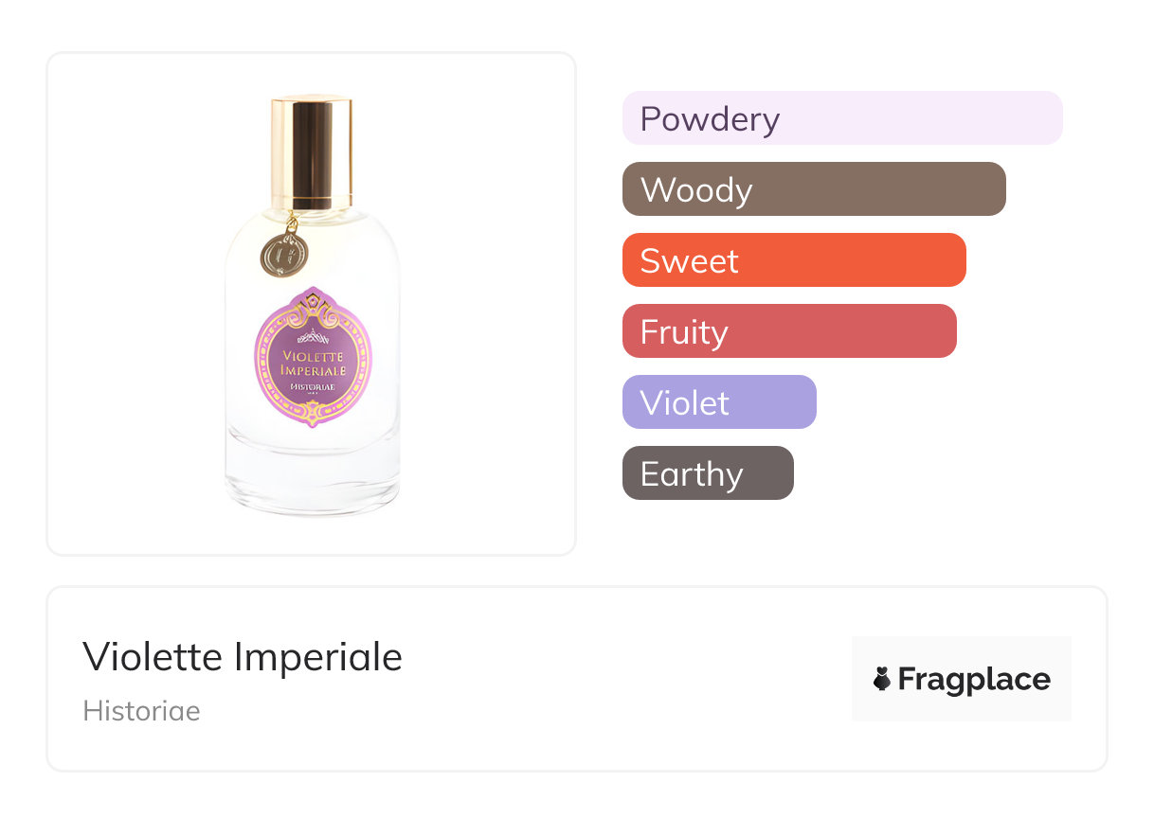
Task: Click the gold cap of the perfume bottle
Action: point(312,150)
